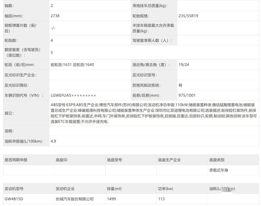This screenshot has width=261, height=206.
Task: Click the 底盘ID column header
Action: (62, 160)
